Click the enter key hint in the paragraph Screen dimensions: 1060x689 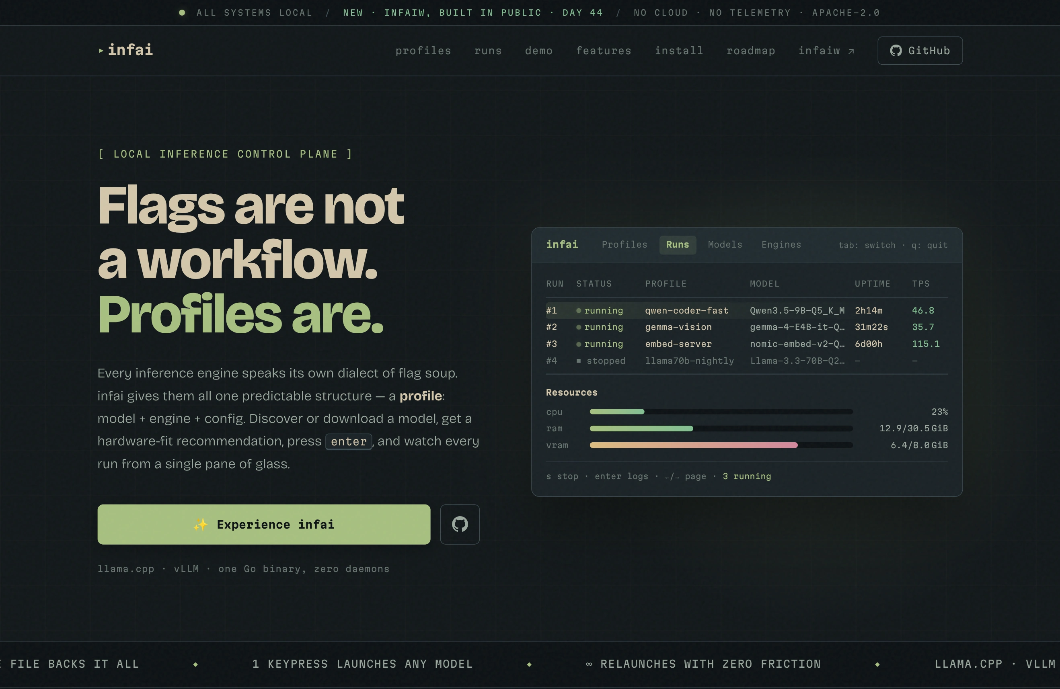click(348, 441)
